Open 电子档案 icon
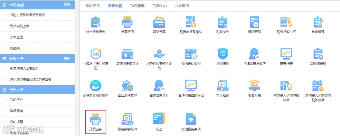 point(223,85)
